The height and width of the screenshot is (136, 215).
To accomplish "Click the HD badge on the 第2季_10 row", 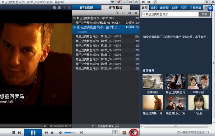I will point(137,69).
